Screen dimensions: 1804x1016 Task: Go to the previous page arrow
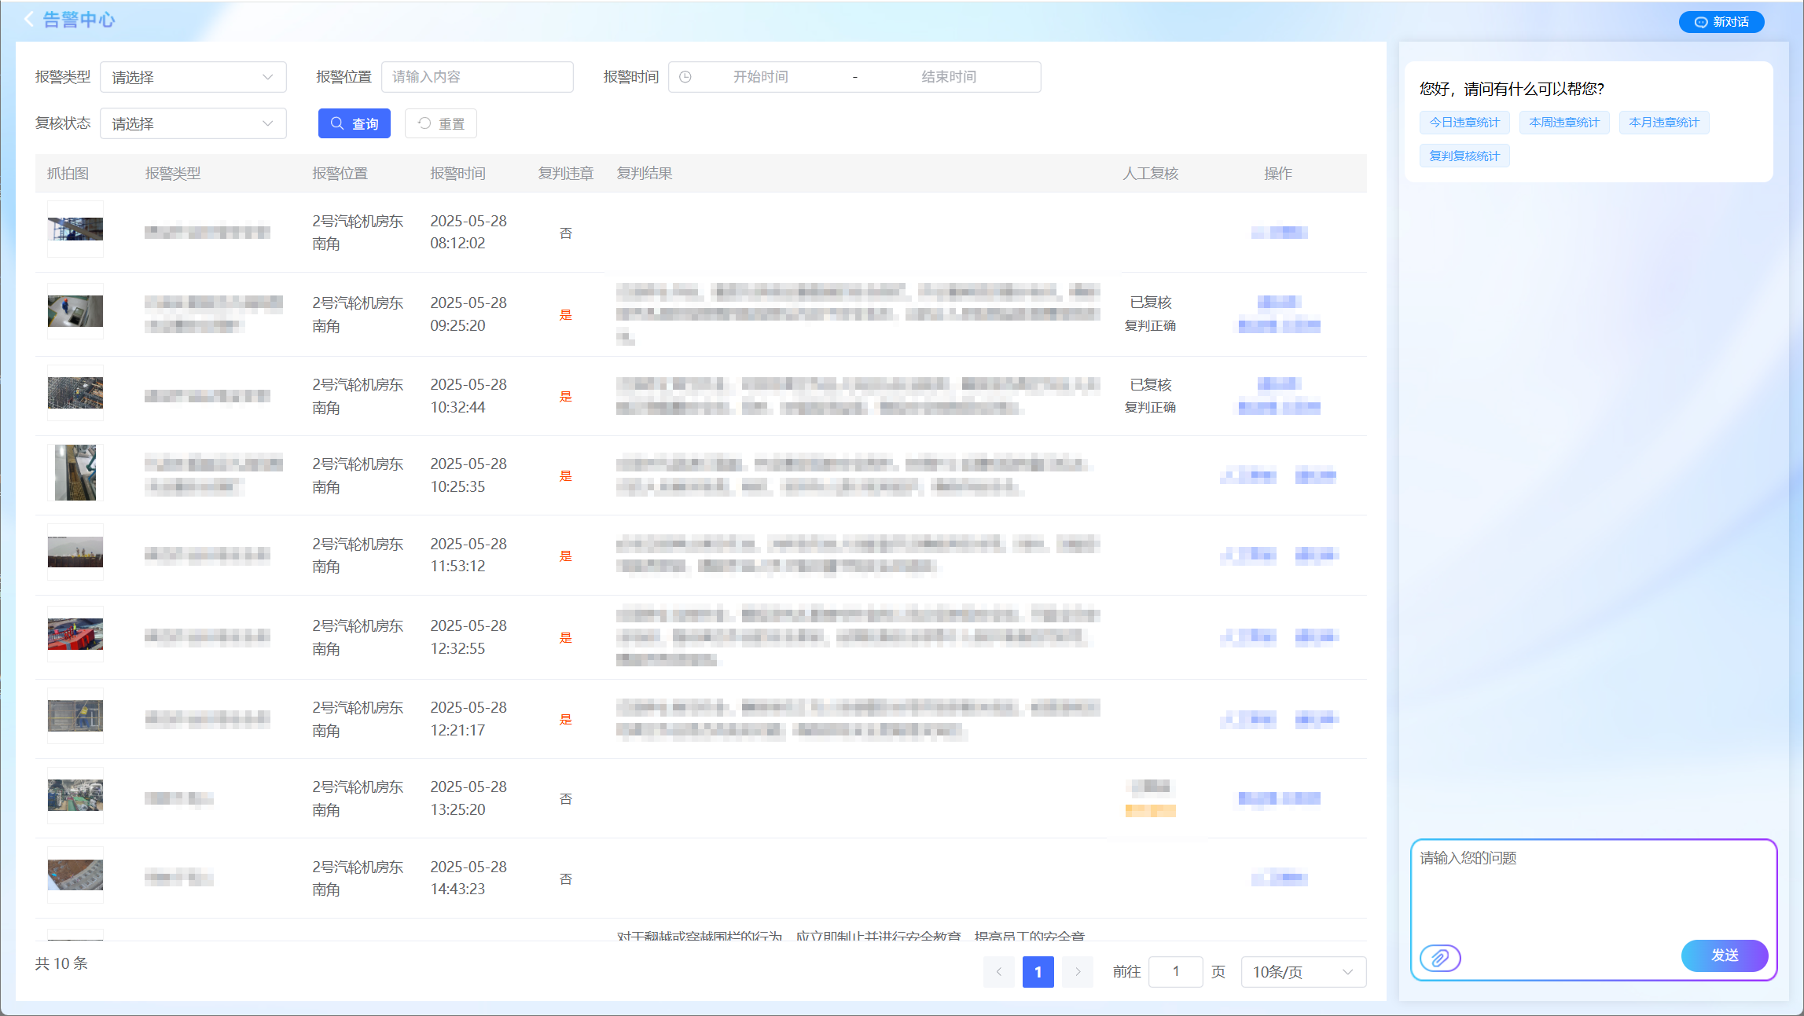999,972
